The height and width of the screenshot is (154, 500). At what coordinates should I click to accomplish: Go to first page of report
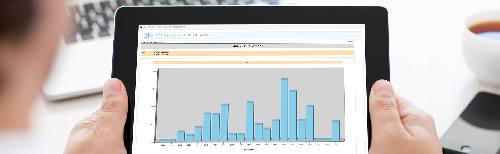(x=157, y=35)
